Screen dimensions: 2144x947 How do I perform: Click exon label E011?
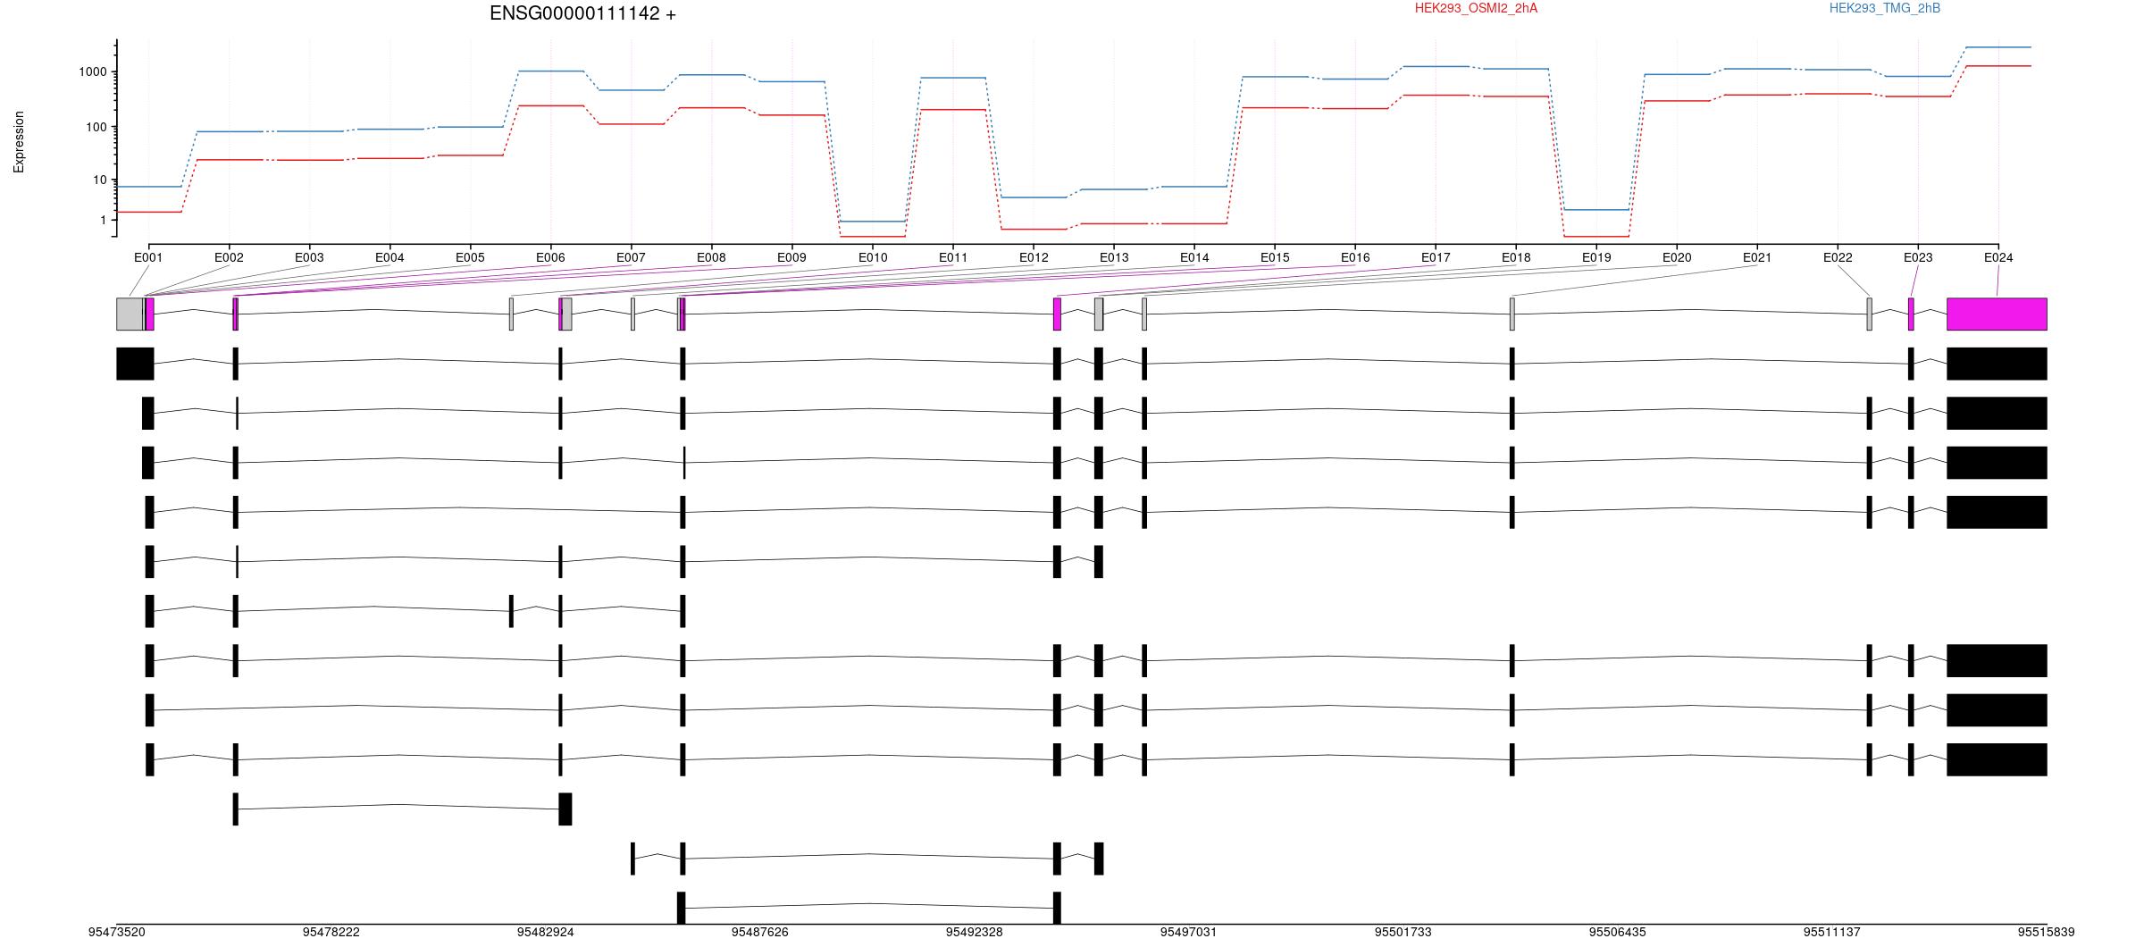click(x=953, y=257)
